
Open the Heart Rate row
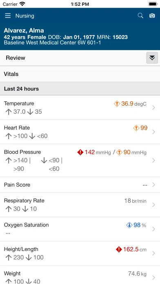(80, 132)
